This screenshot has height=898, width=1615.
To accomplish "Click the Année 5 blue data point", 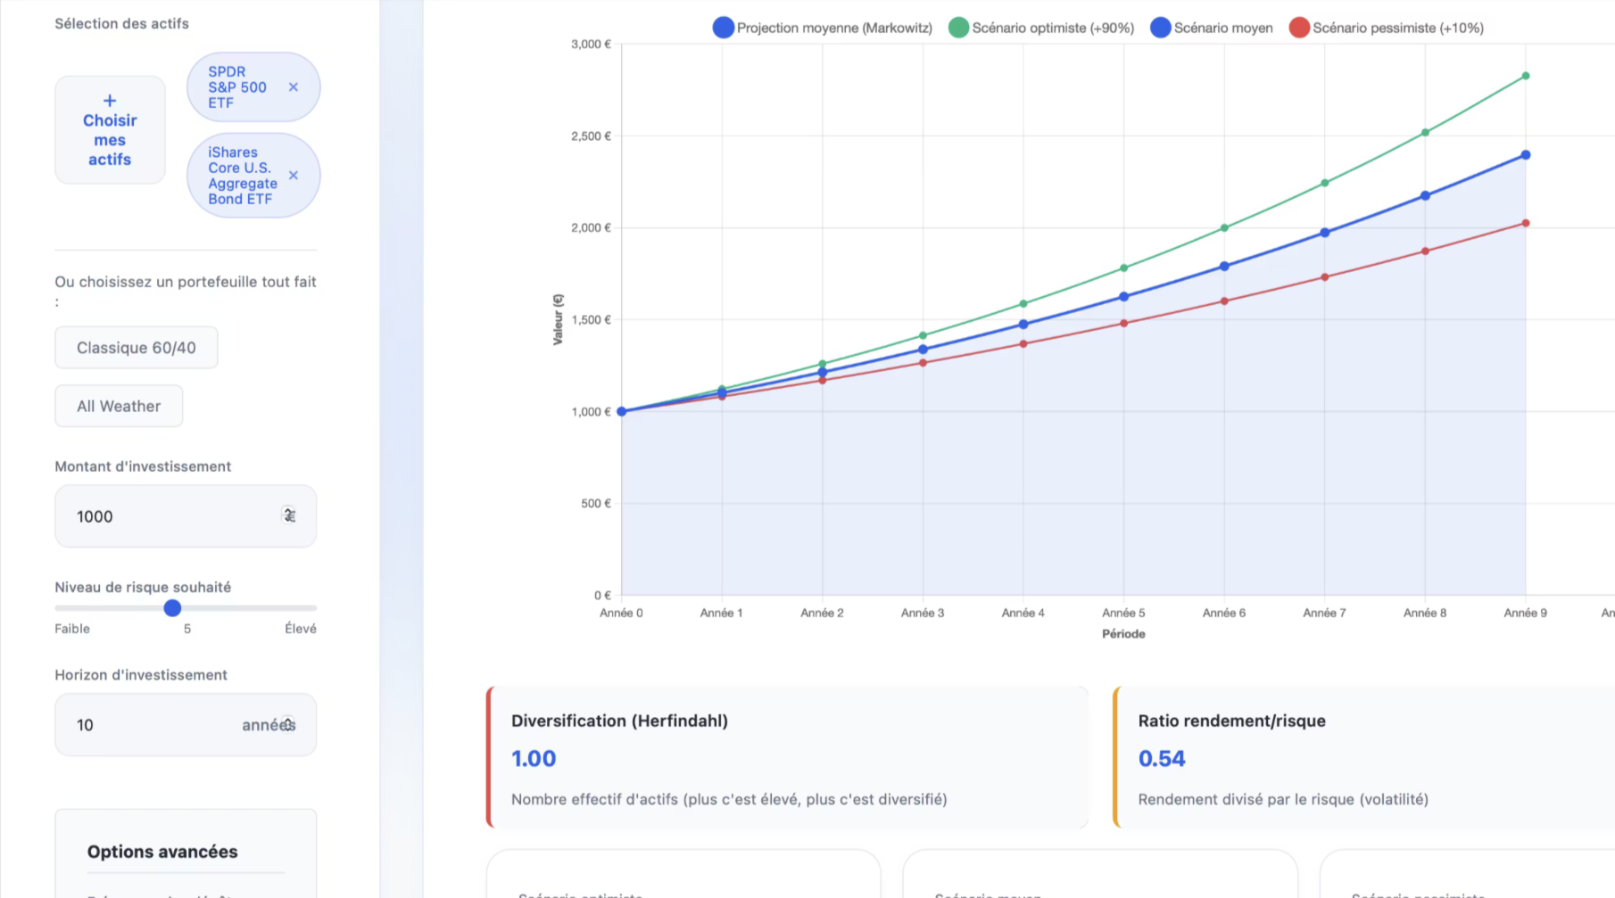I will point(1124,297).
